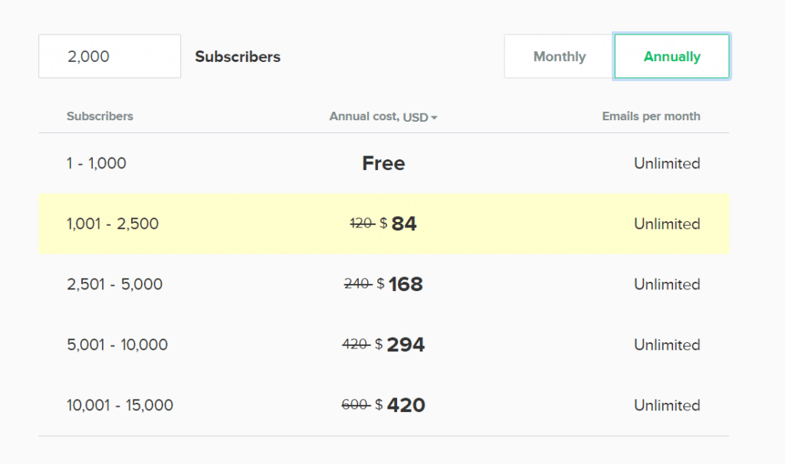Click Unlimited in the highlighted row
785x464 pixels.
coord(666,224)
